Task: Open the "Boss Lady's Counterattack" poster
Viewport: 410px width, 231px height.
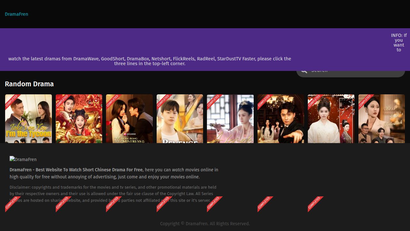Action: click(381, 119)
